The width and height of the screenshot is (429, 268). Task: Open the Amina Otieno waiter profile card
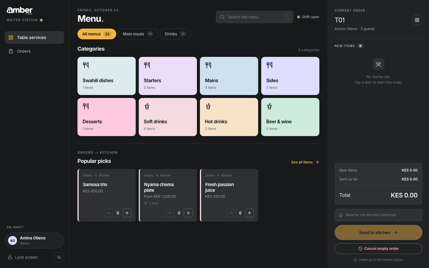pos(34,241)
